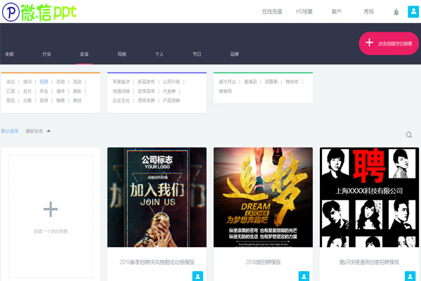Filter by 年会 tag
Image resolution: width=421 pixels, height=281 pixels.
44,91
